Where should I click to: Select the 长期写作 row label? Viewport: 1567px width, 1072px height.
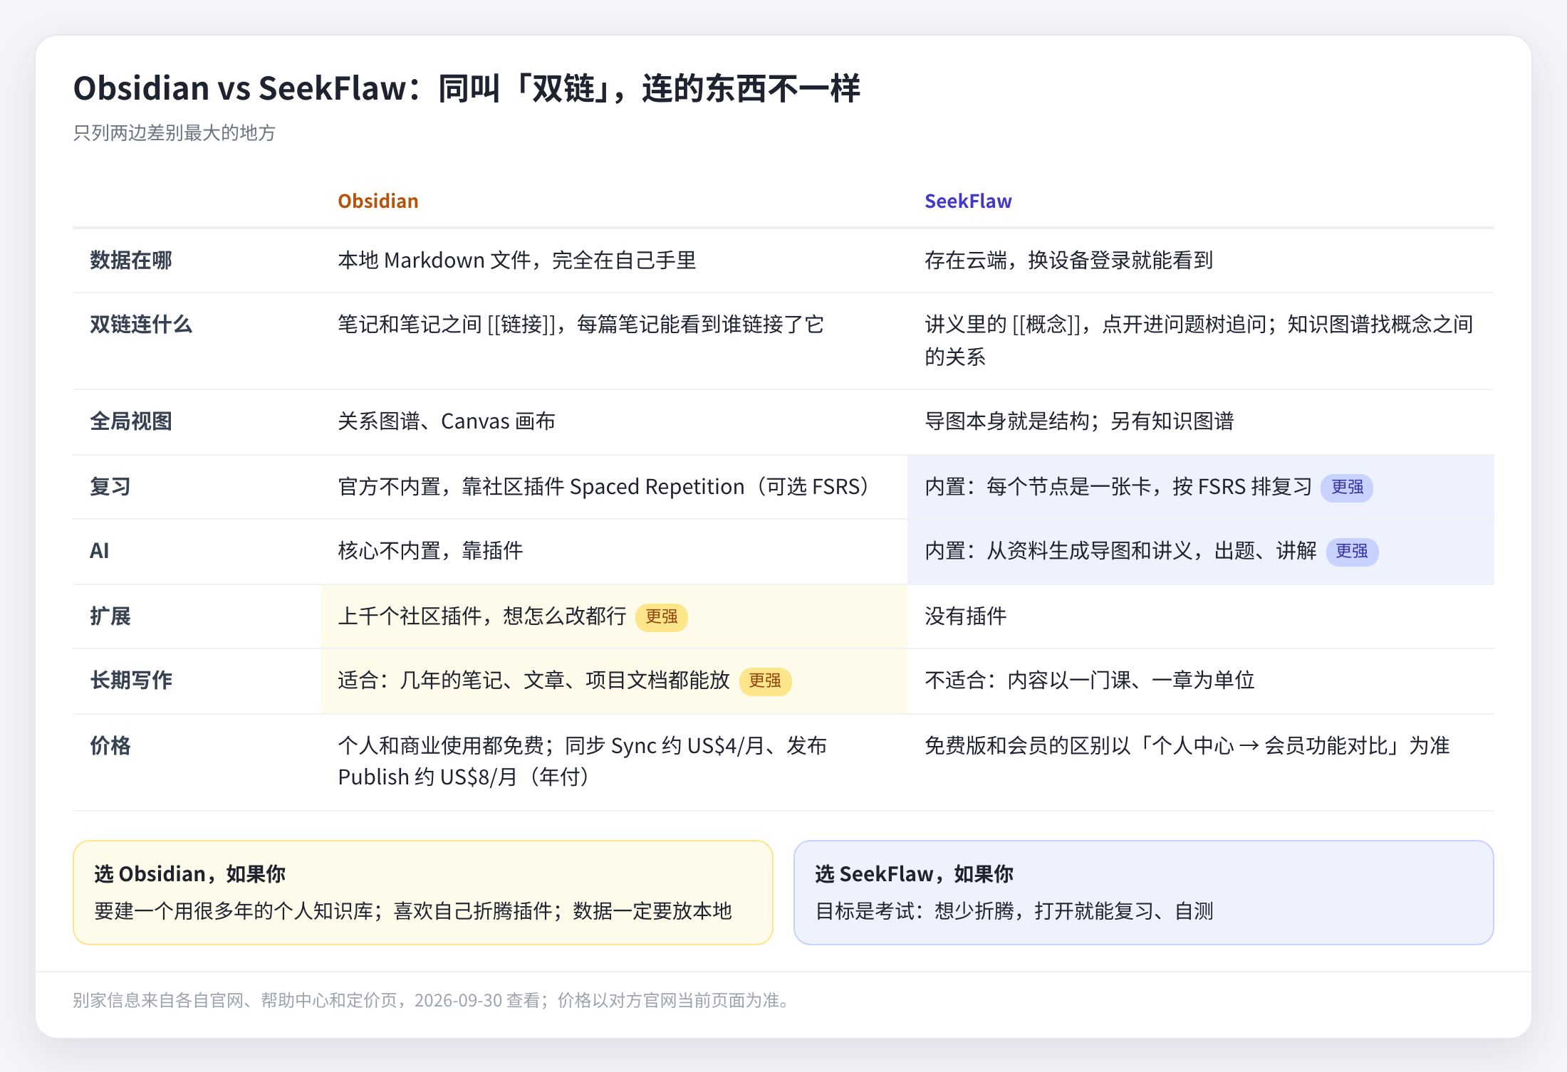click(x=131, y=680)
